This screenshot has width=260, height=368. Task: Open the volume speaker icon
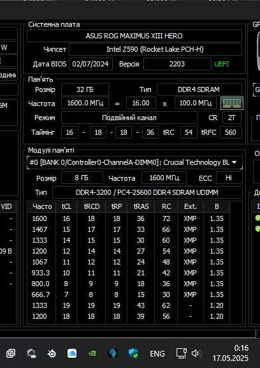[x=196, y=353]
